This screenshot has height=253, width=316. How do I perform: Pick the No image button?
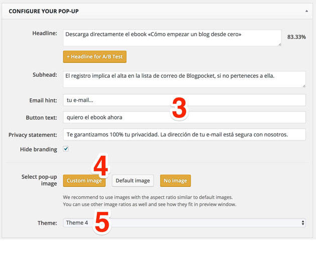[175, 181]
